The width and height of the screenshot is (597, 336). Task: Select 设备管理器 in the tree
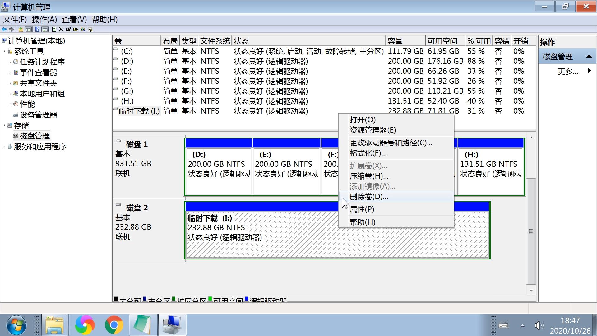pyautogui.click(x=38, y=115)
